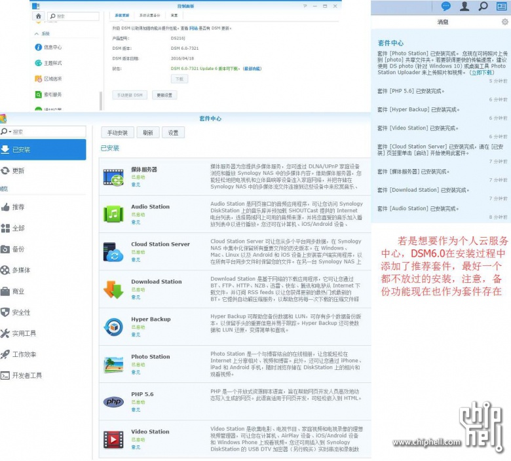The width and height of the screenshot is (511, 461).
Task: Switch to 系统设置备份 tab
Action: coord(149,15)
